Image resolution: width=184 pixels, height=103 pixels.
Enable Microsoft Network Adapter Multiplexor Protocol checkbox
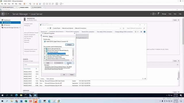(45, 55)
